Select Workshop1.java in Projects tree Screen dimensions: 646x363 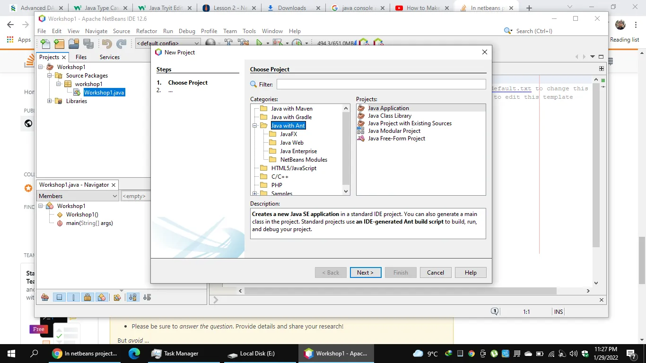tap(104, 93)
